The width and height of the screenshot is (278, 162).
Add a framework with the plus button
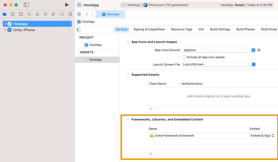(x=151, y=154)
